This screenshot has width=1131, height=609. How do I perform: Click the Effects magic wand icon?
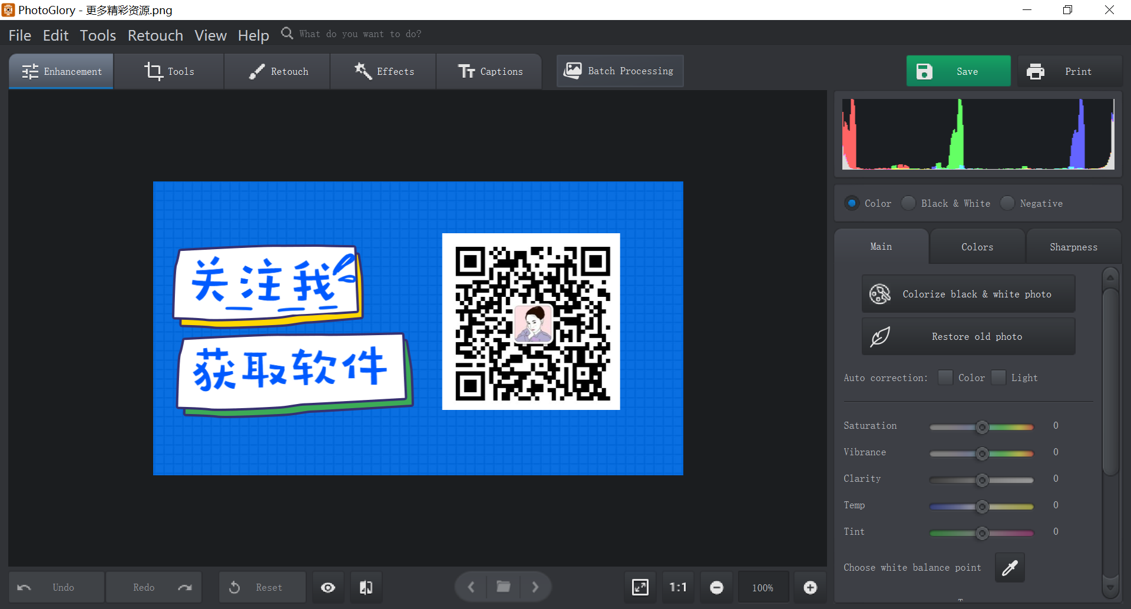[x=363, y=71]
